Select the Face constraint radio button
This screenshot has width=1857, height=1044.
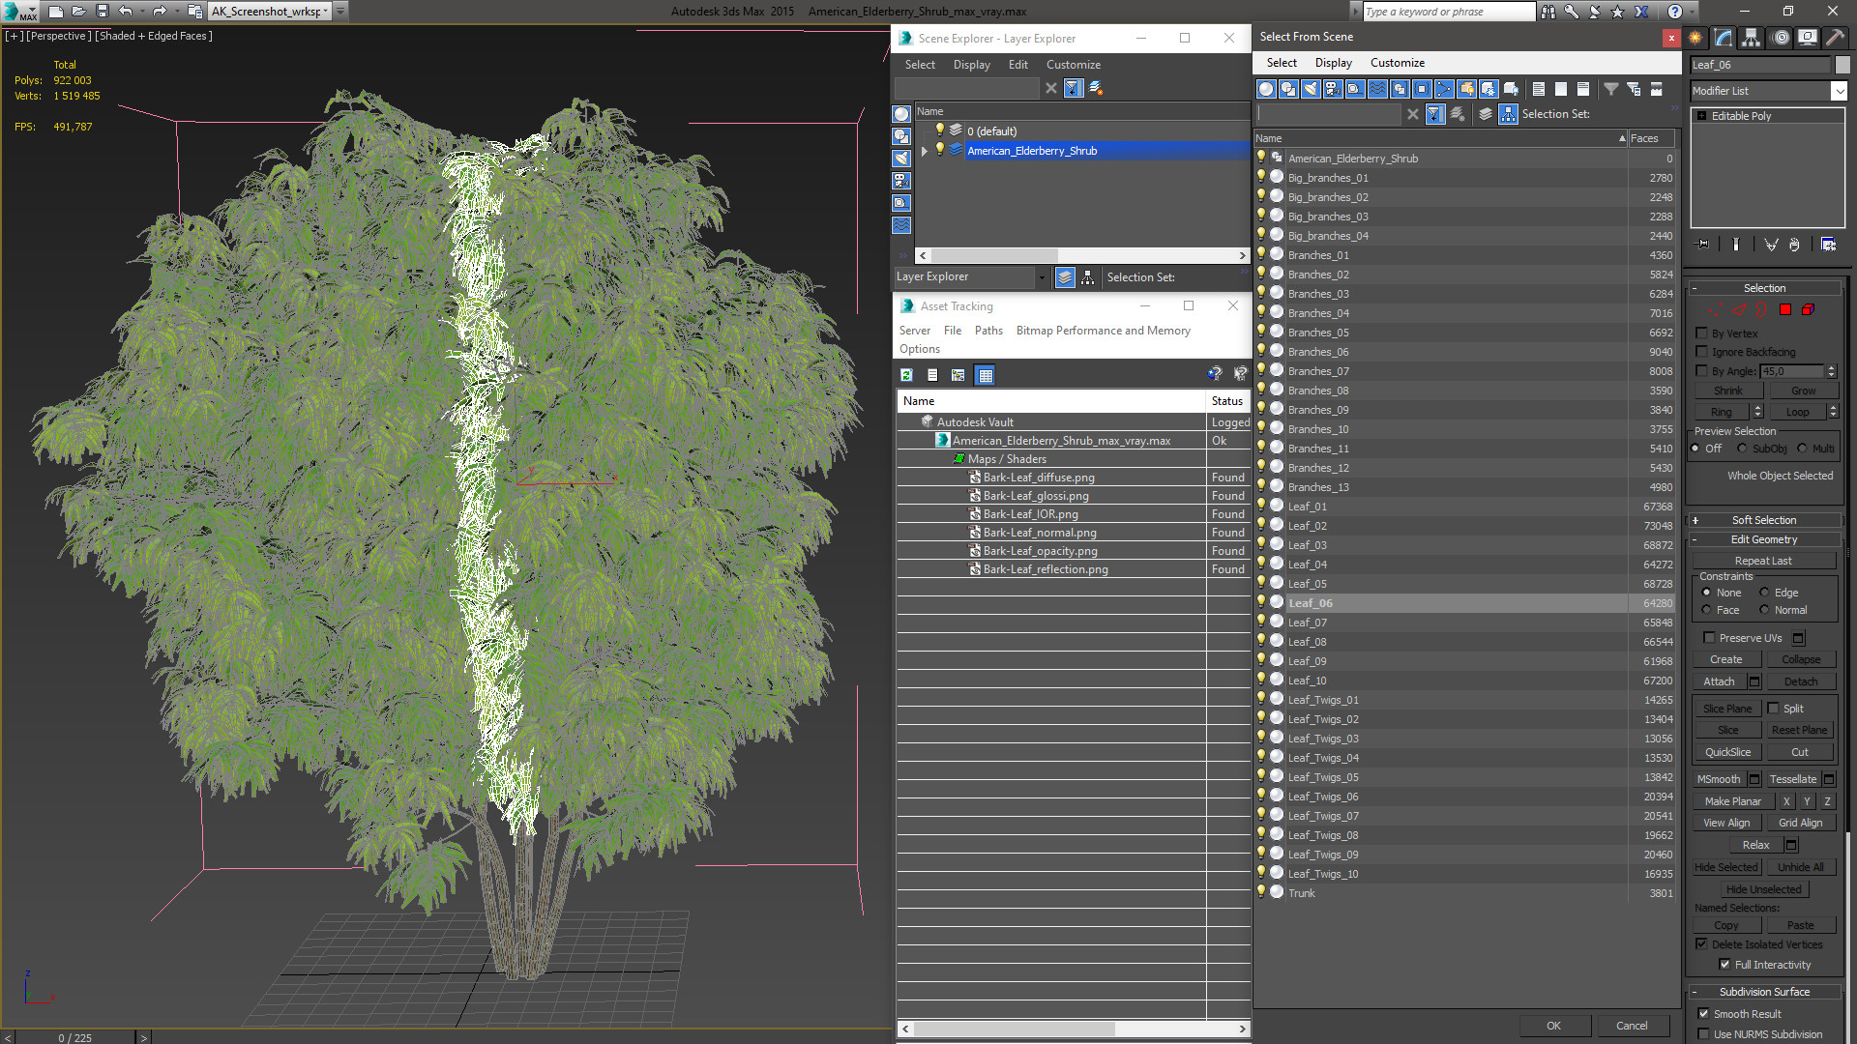[x=1707, y=610]
